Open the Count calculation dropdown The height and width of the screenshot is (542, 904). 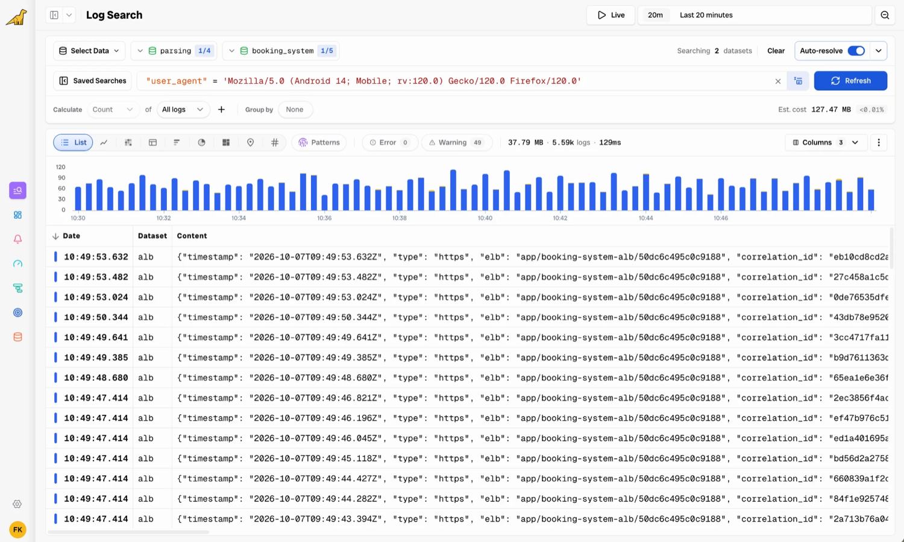pyautogui.click(x=113, y=110)
